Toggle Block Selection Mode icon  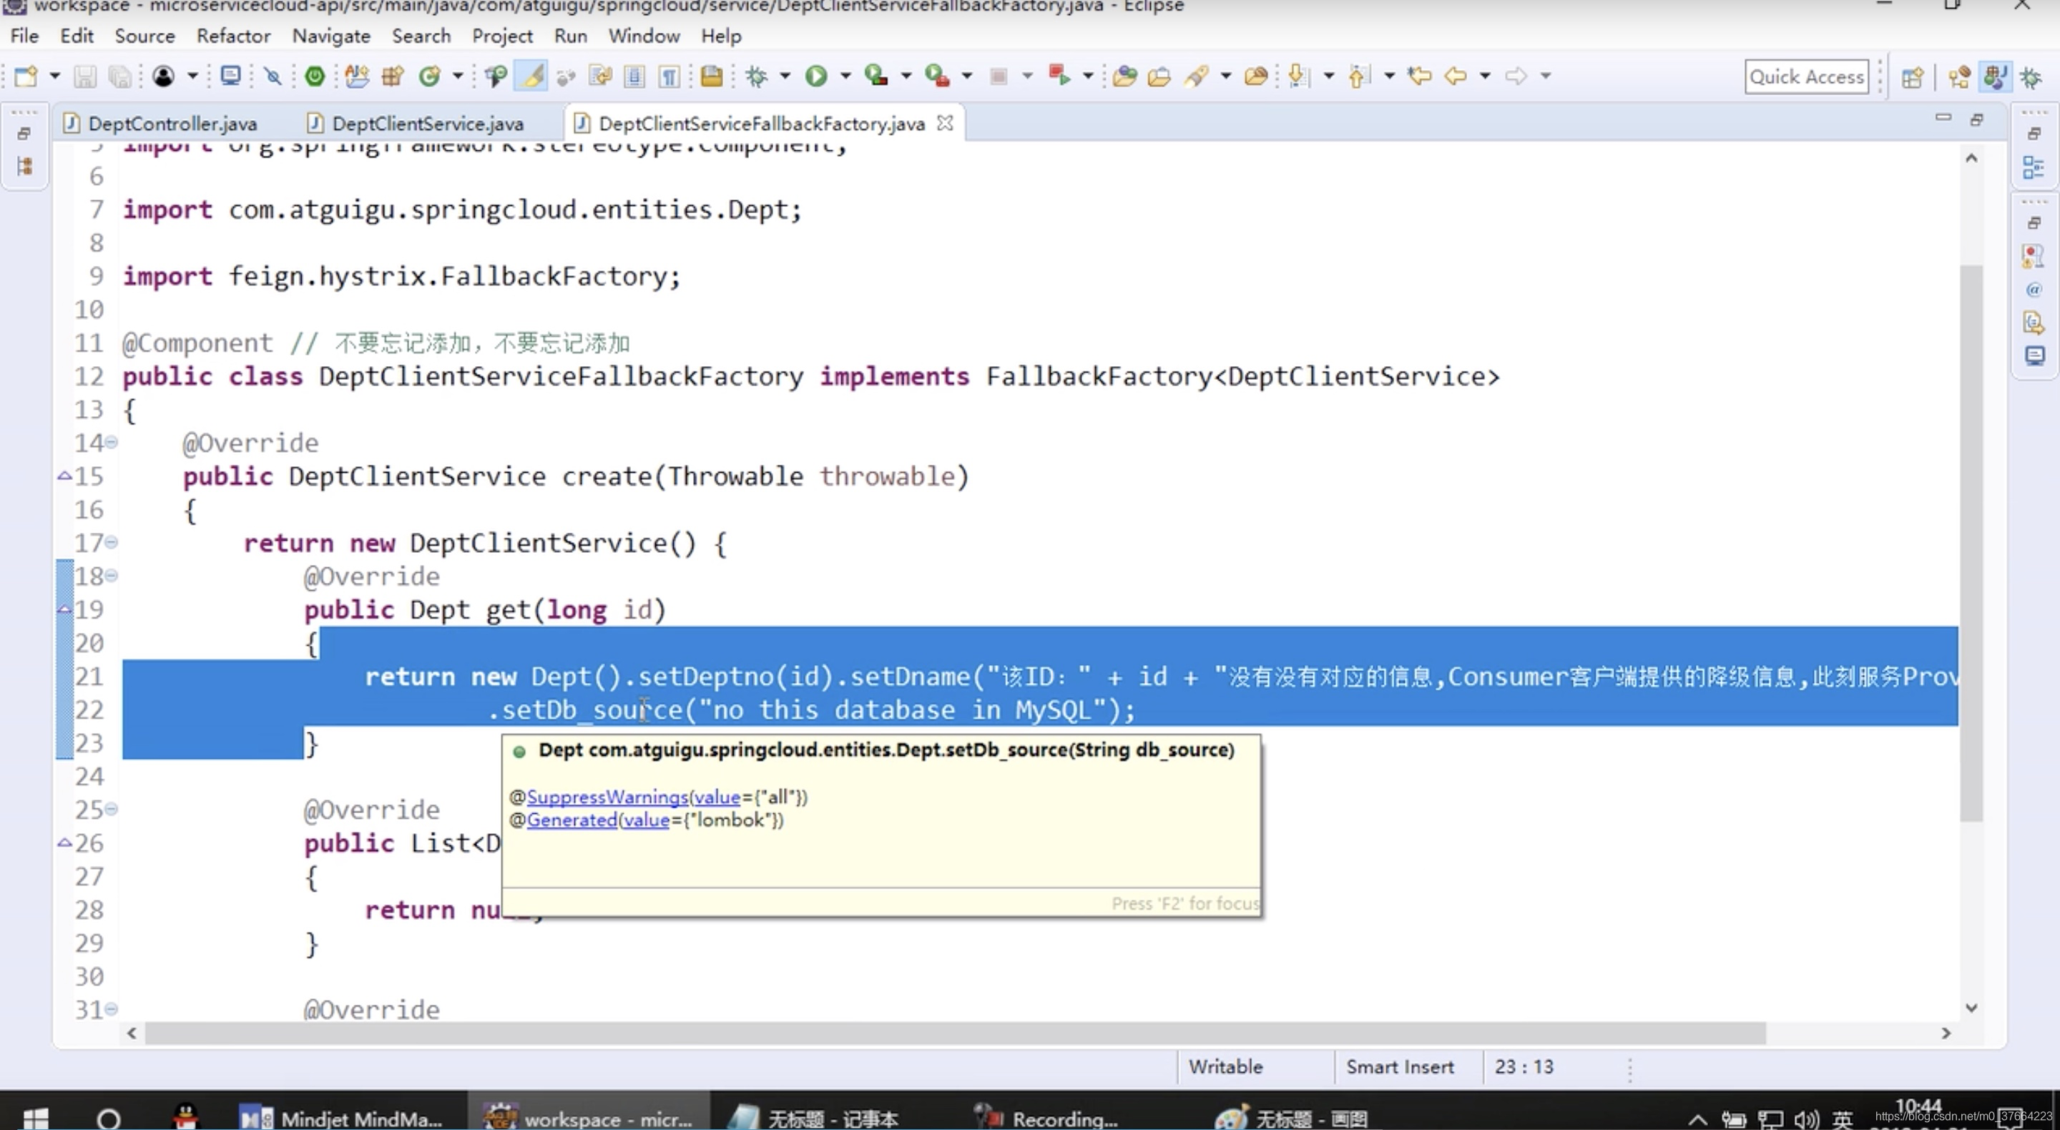635,77
